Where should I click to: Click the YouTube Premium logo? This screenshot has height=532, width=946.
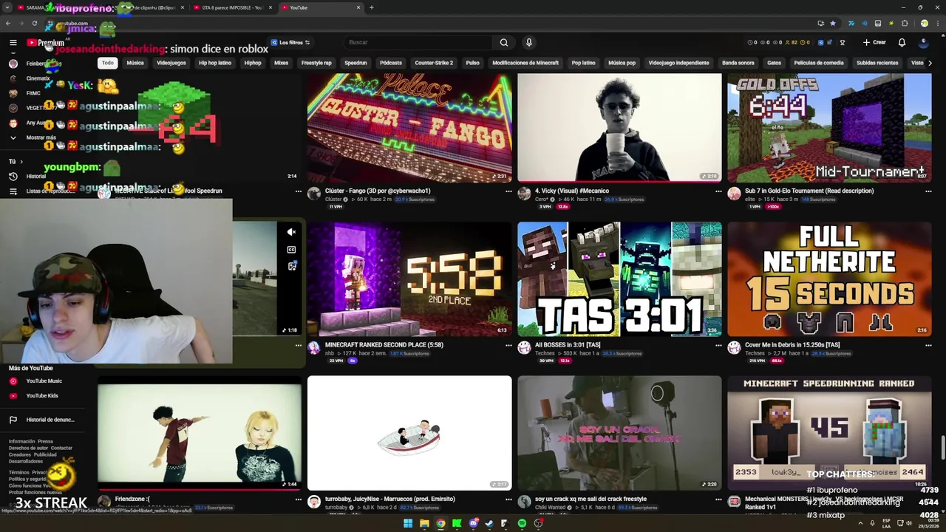(46, 43)
